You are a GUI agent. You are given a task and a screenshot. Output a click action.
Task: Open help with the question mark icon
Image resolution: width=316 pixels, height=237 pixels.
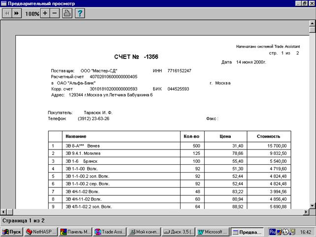[79, 14]
